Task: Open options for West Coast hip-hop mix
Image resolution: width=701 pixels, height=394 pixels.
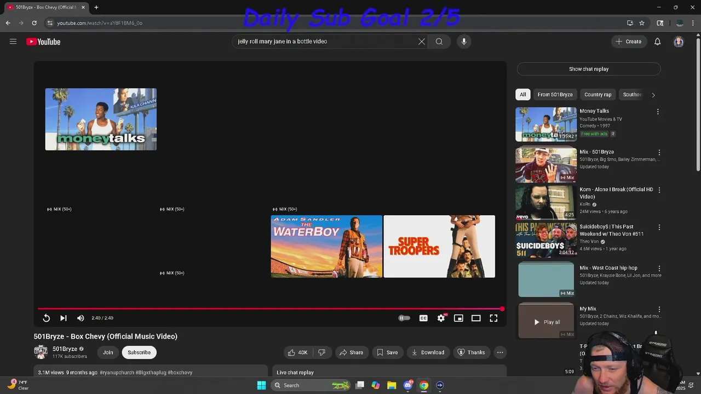Action: [659, 269]
